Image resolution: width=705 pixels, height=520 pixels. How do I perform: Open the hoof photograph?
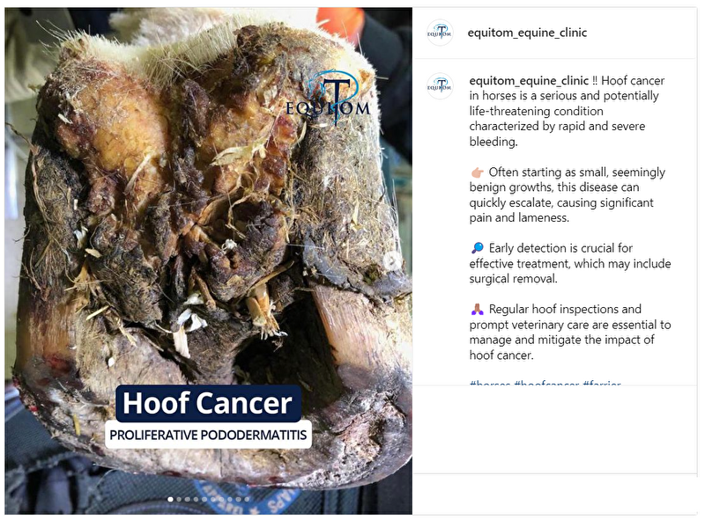[208, 260]
